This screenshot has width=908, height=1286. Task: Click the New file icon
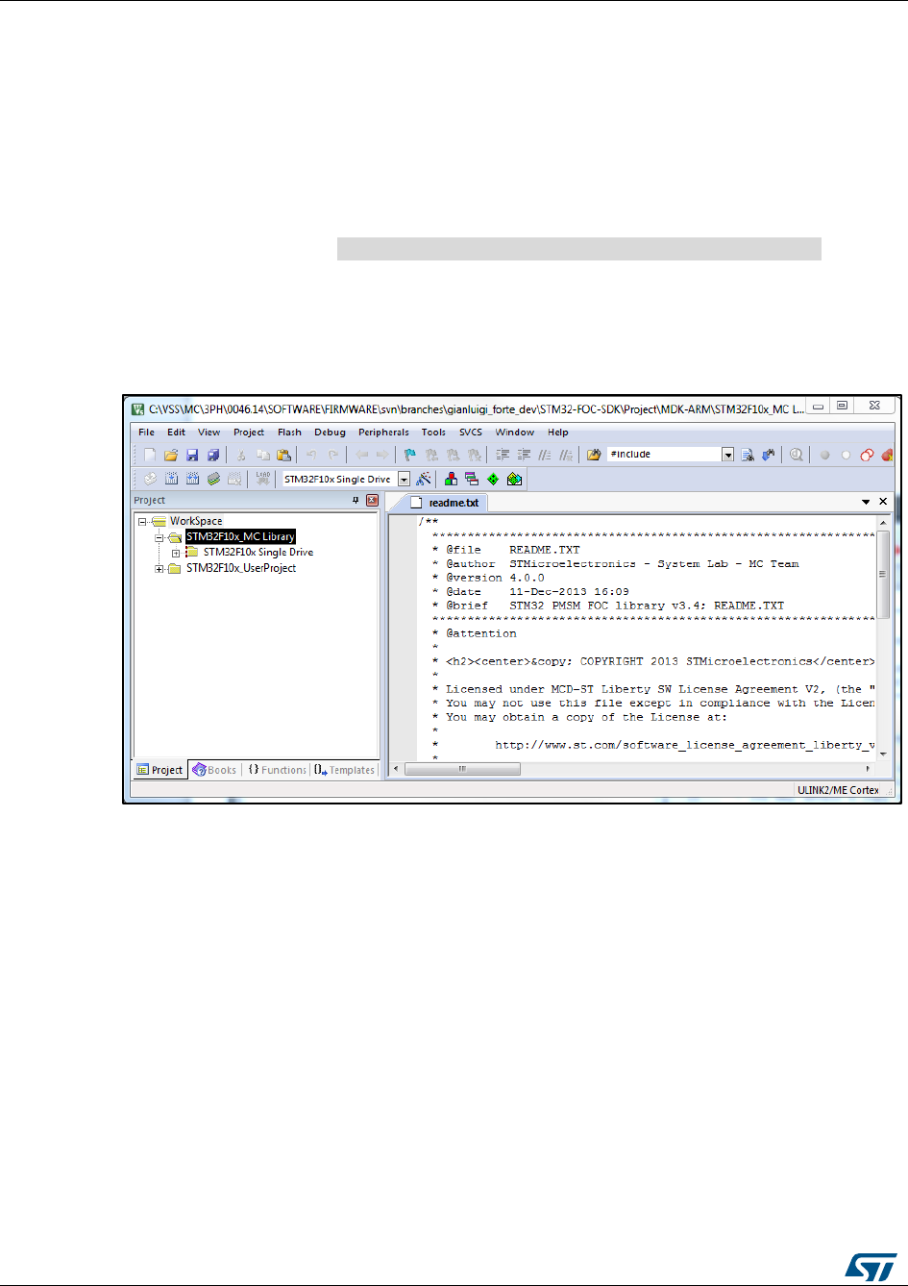pos(150,455)
